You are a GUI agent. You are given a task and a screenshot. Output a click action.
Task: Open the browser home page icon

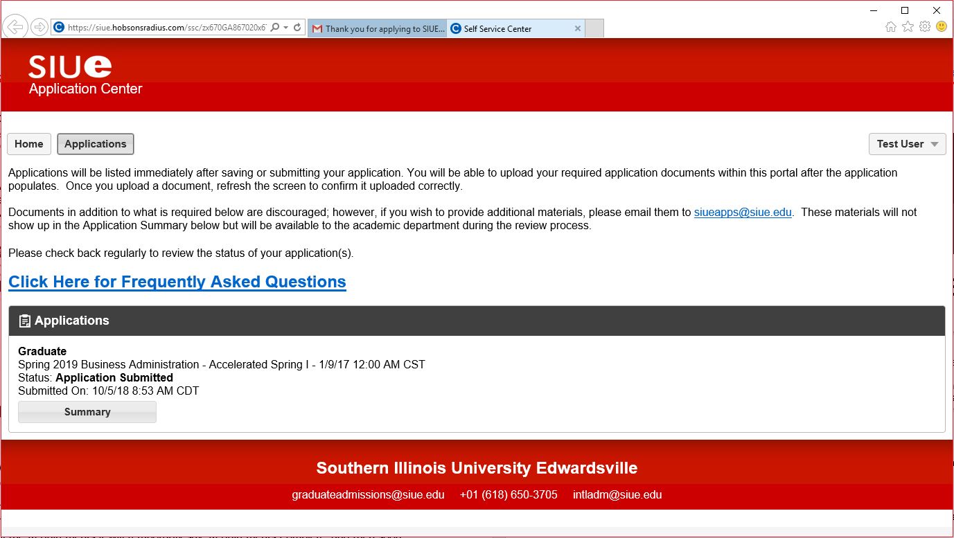(891, 27)
